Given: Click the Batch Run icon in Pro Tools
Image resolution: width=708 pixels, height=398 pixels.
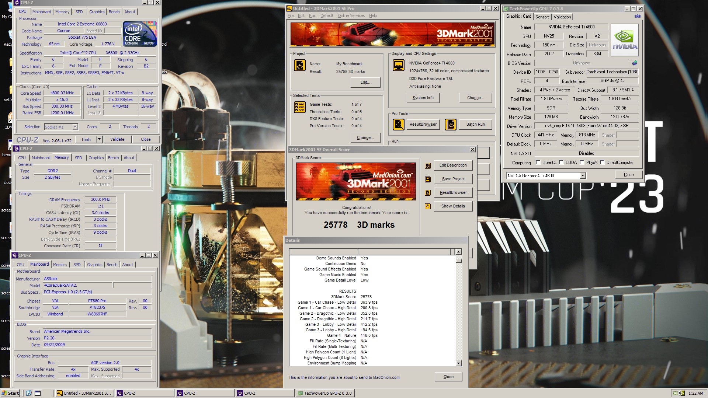Looking at the screenshot, I should pos(450,125).
